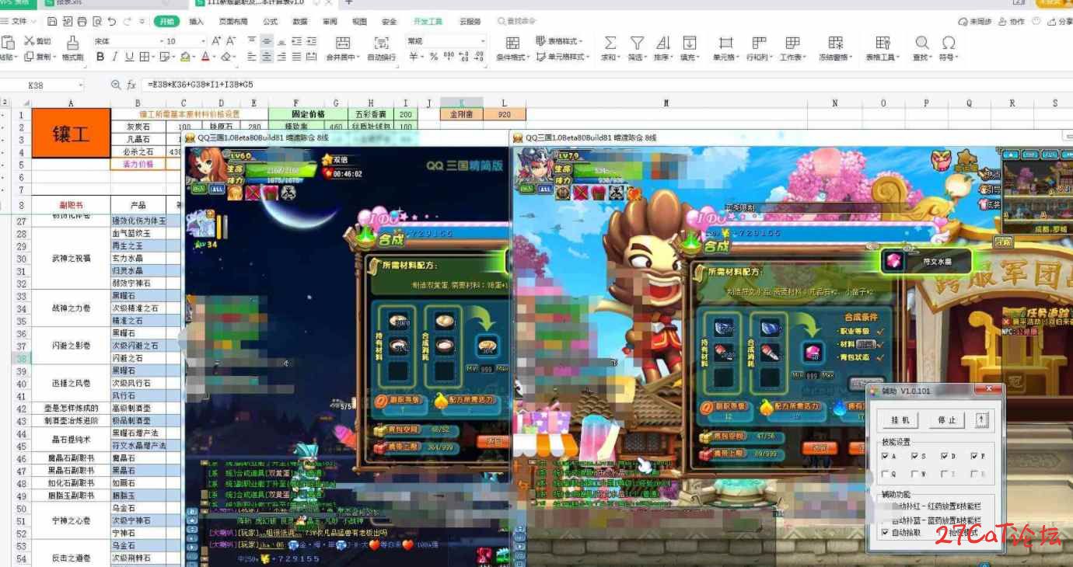The width and height of the screenshot is (1073, 567).
Task: Toggle Bold formatting
Action: click(100, 56)
